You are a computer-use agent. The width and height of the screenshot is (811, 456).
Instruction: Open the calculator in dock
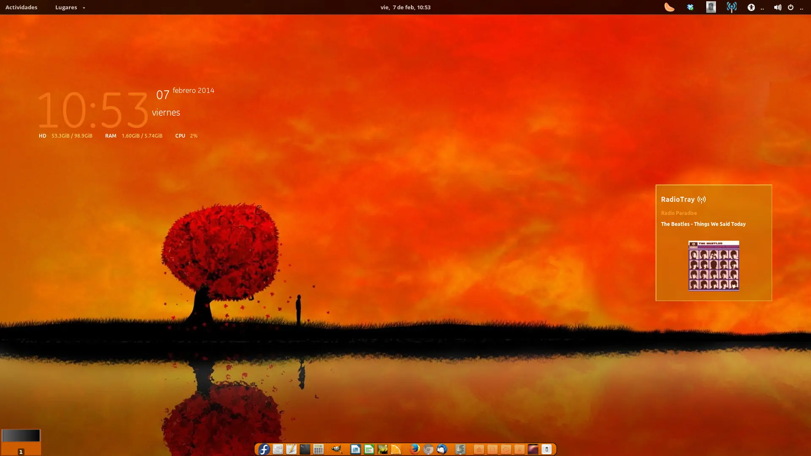[x=318, y=449]
